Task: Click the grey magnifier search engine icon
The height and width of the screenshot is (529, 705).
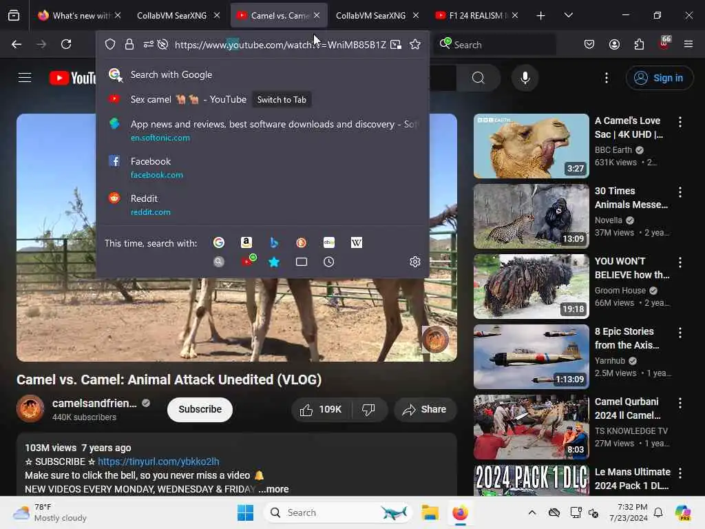Action: pyautogui.click(x=219, y=262)
